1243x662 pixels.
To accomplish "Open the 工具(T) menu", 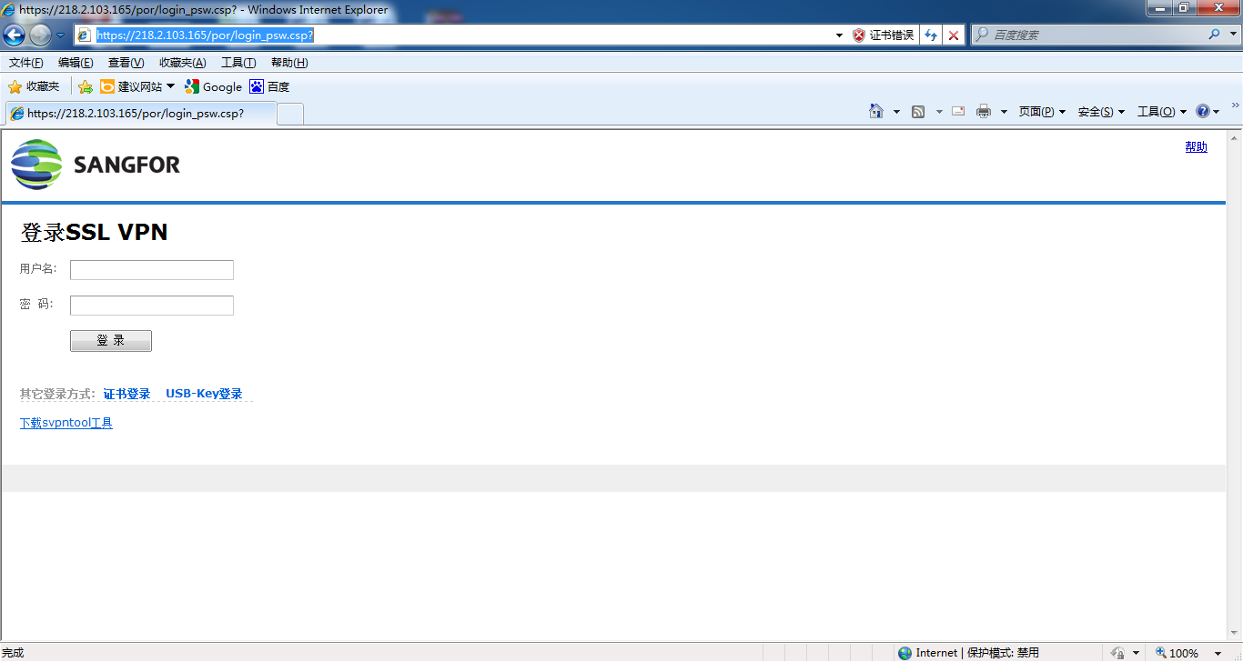I will [x=238, y=63].
